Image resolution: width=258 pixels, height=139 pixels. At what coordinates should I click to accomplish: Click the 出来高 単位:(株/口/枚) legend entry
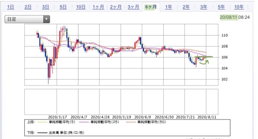click(x=66, y=133)
